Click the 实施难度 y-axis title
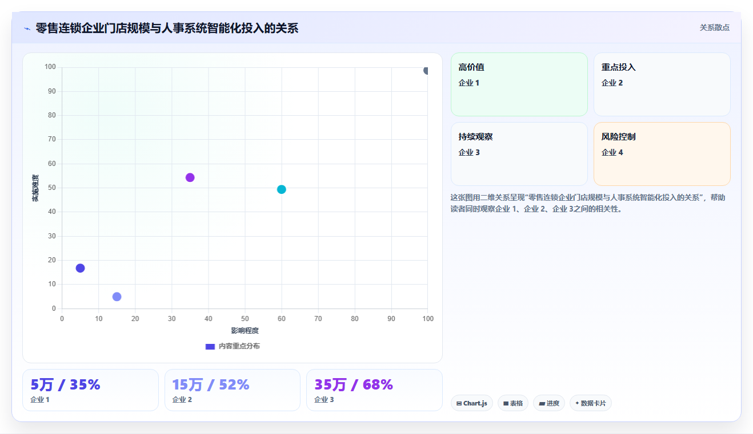 35,188
